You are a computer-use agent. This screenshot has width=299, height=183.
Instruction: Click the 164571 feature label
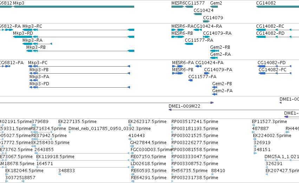[x=45, y=164]
